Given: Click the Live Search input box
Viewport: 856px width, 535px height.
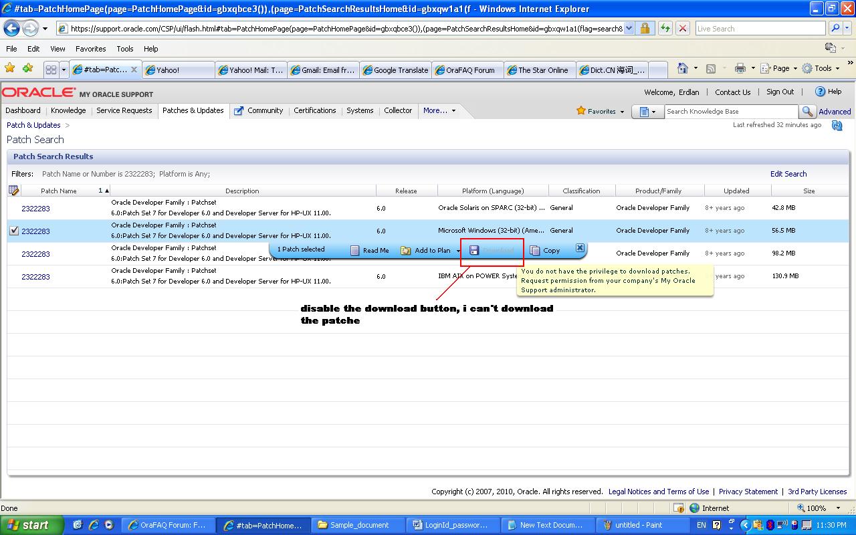Looking at the screenshot, I should click(760, 29).
